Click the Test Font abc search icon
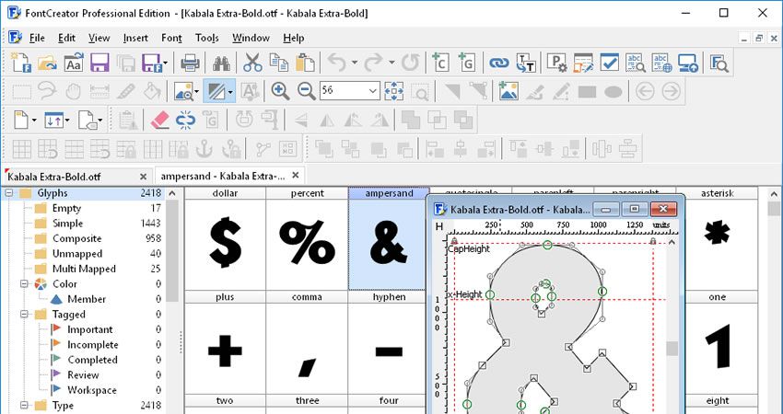The width and height of the screenshot is (783, 414). click(636, 63)
